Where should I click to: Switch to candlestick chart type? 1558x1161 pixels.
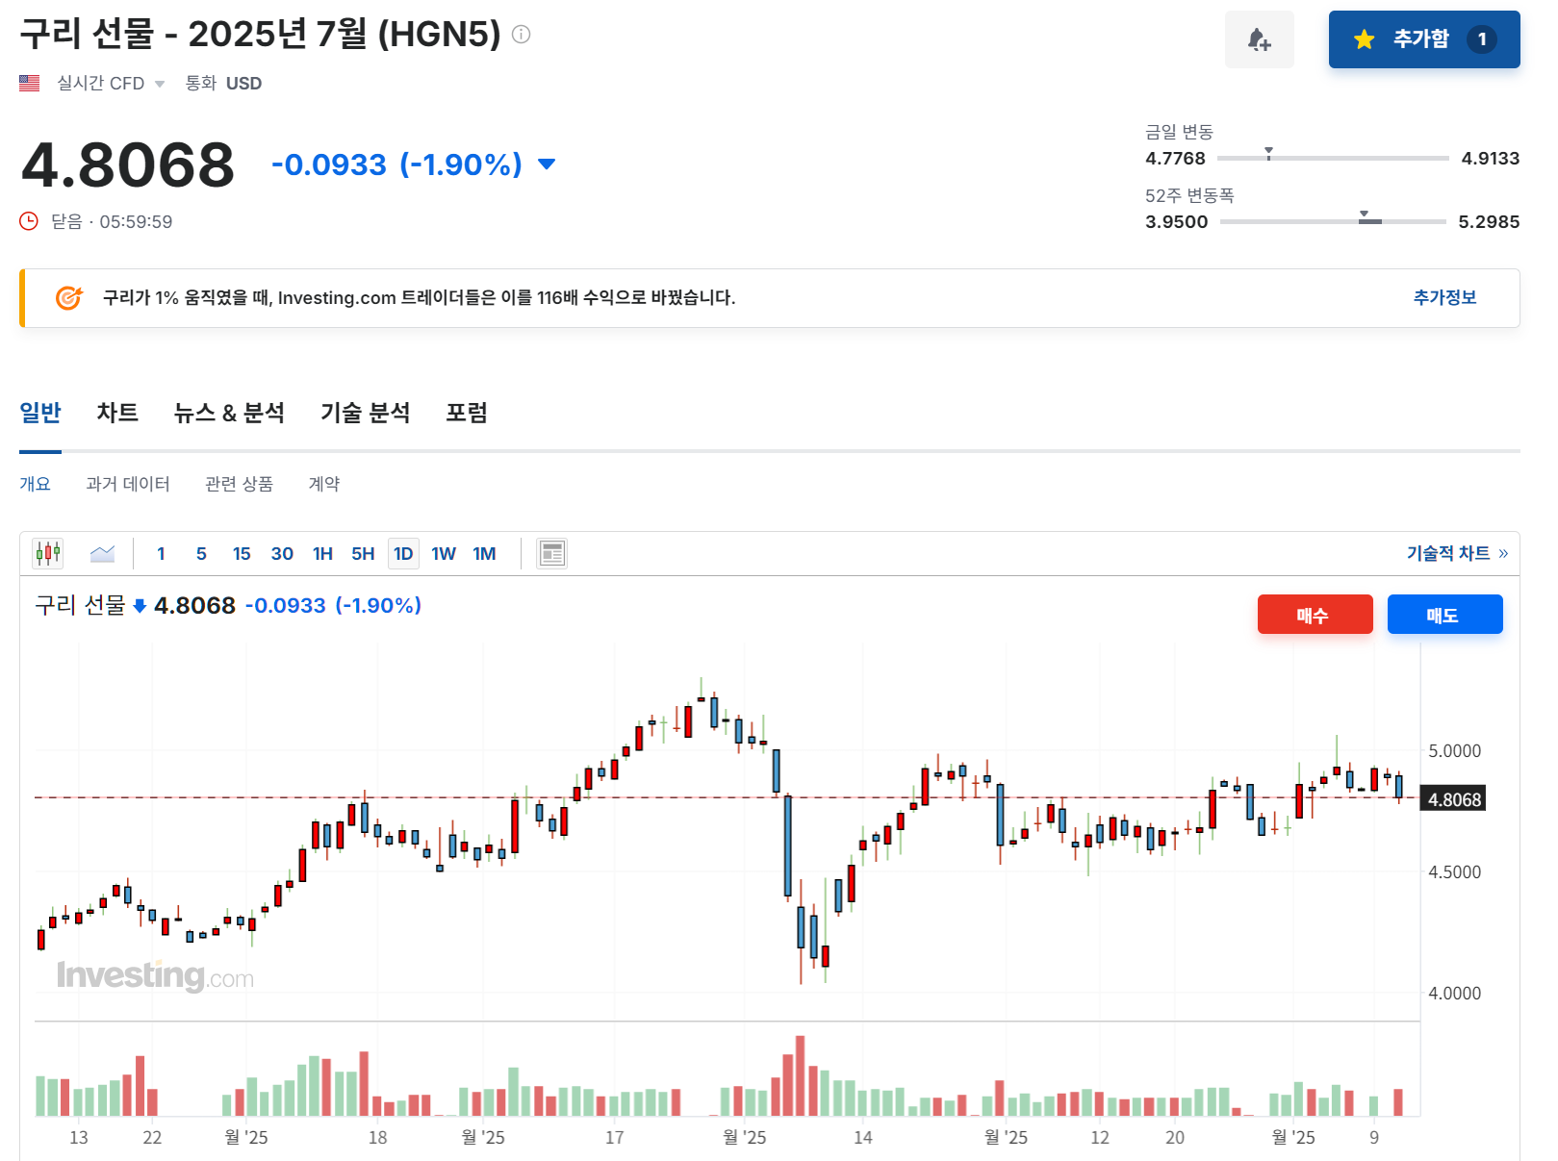(x=48, y=553)
